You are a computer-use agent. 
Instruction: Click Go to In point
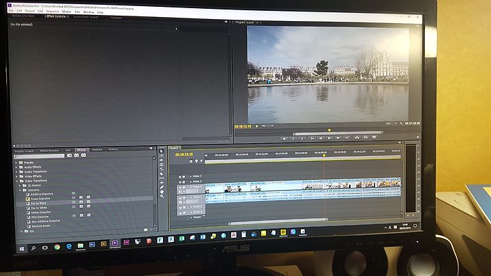click(312, 138)
